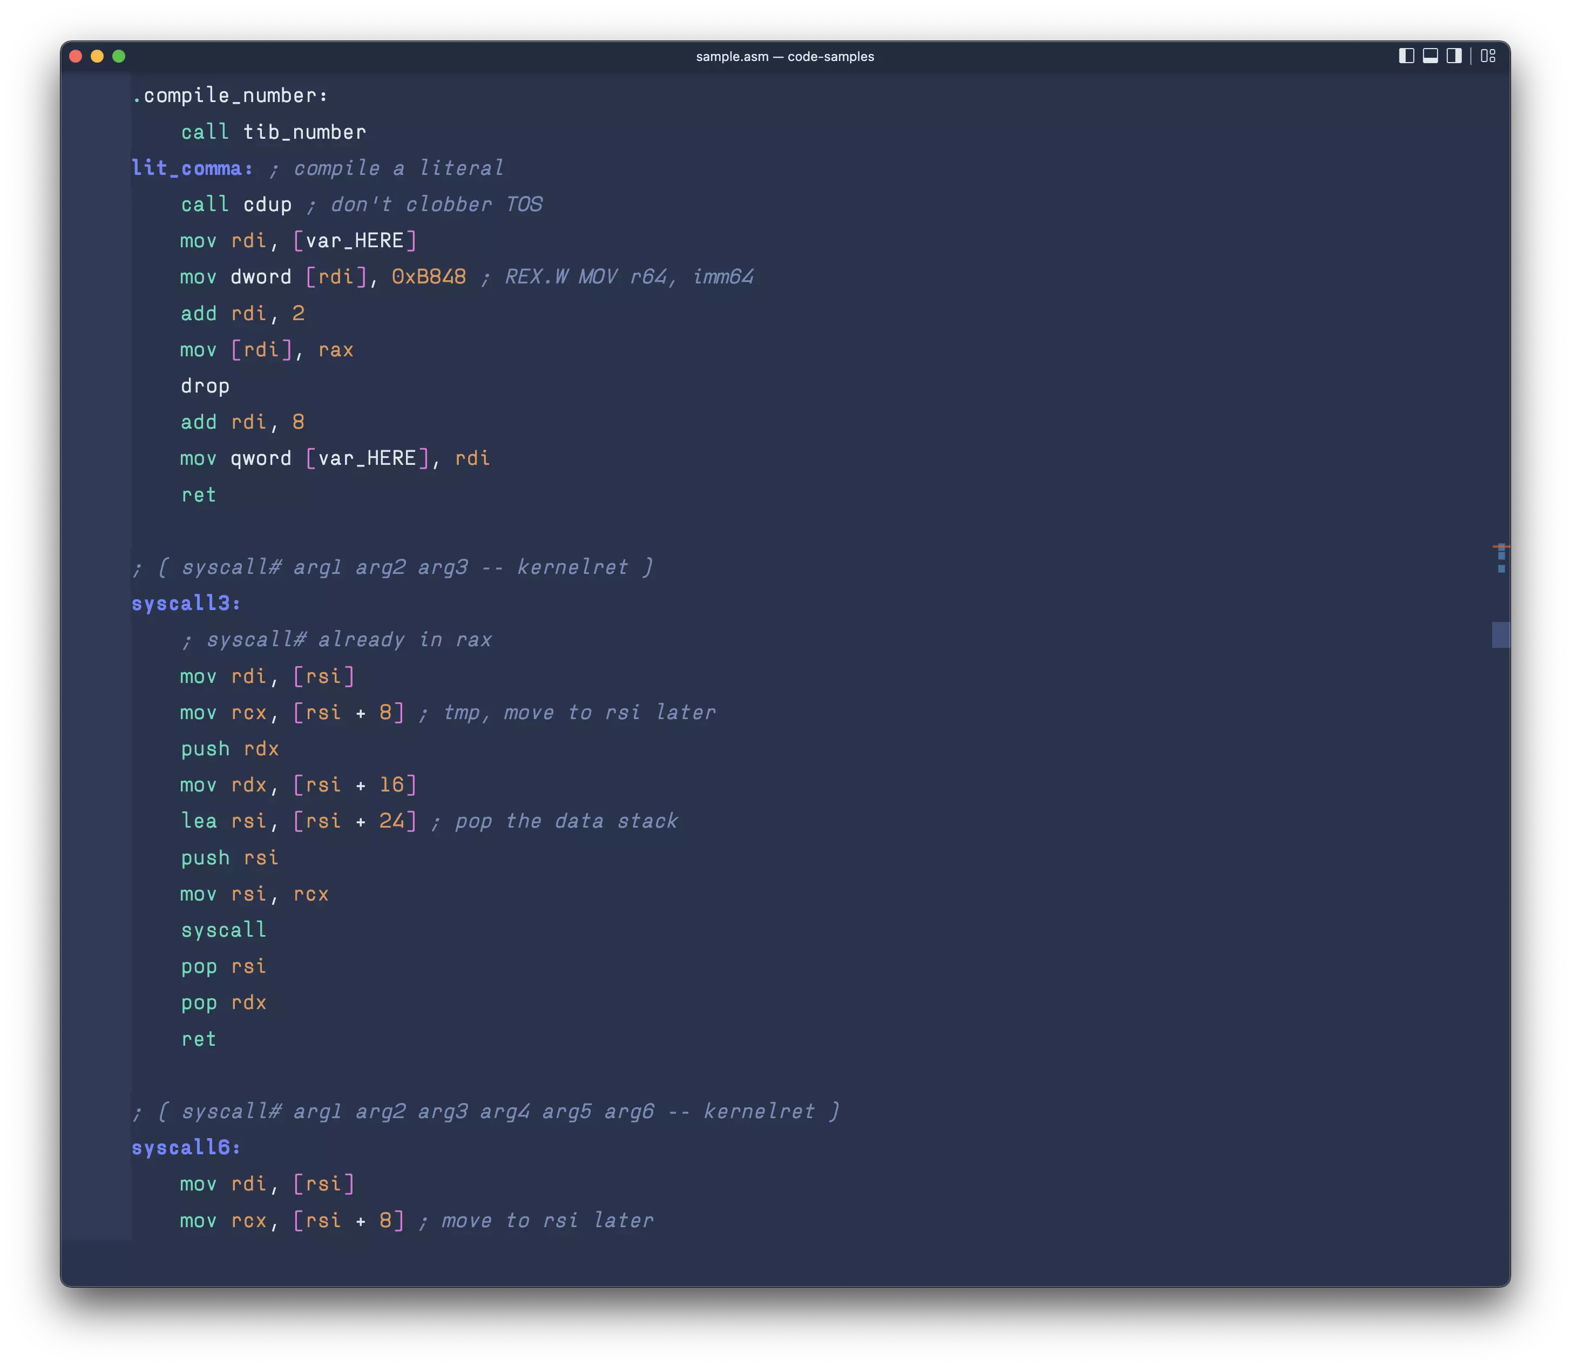The height and width of the screenshot is (1367, 1571).
Task: Click mov rdi, [var_HERE] line
Action: tap(298, 240)
